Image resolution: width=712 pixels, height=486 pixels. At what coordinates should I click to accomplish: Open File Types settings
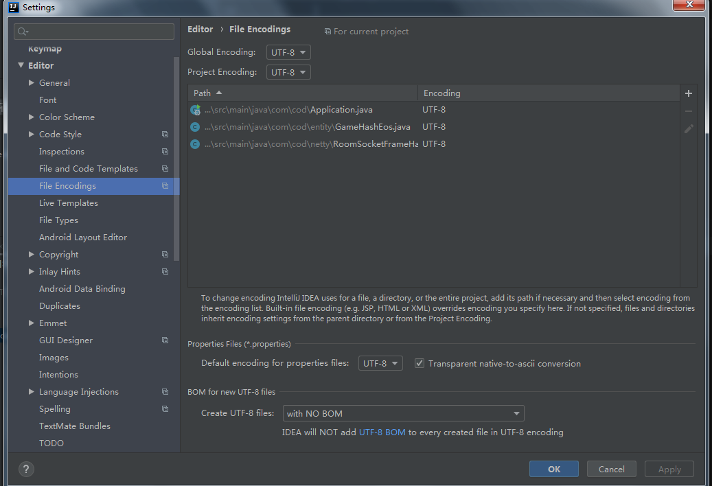[58, 220]
